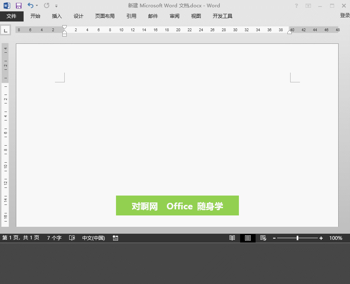This screenshot has height=284, width=350.
Task: Click the zoom out minus button
Action: 274,238
